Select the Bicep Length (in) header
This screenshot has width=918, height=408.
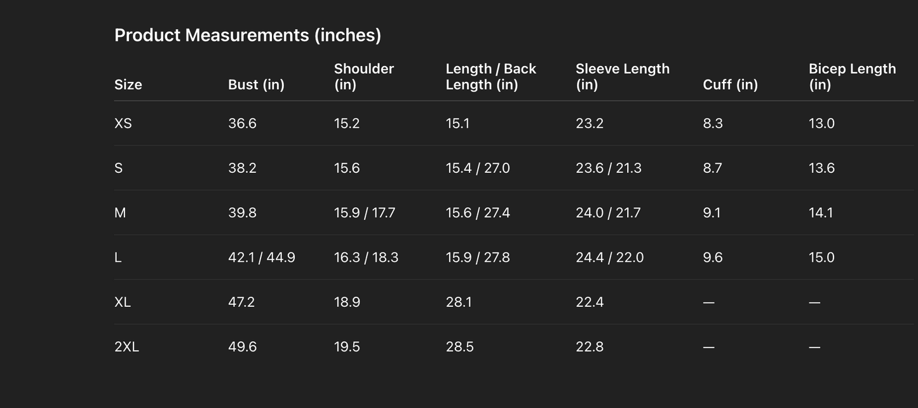(852, 77)
